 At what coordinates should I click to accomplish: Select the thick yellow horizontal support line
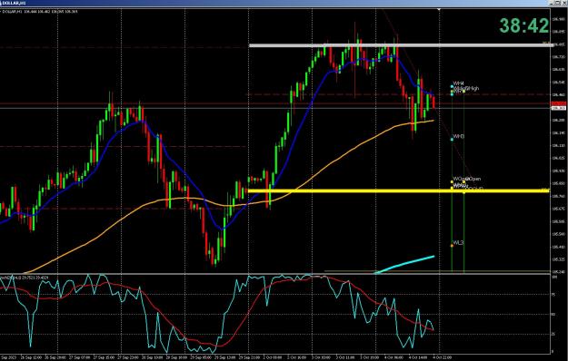[398, 190]
